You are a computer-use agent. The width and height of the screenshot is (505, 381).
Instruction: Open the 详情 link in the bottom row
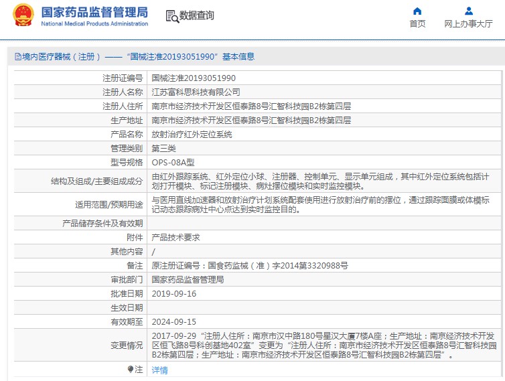tap(159, 370)
